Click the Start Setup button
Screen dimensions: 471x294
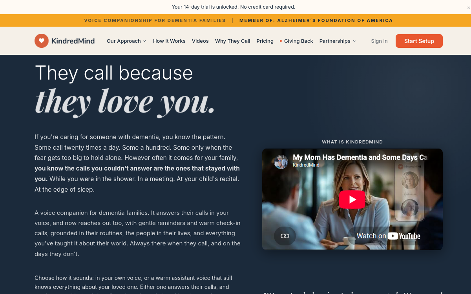click(x=419, y=41)
